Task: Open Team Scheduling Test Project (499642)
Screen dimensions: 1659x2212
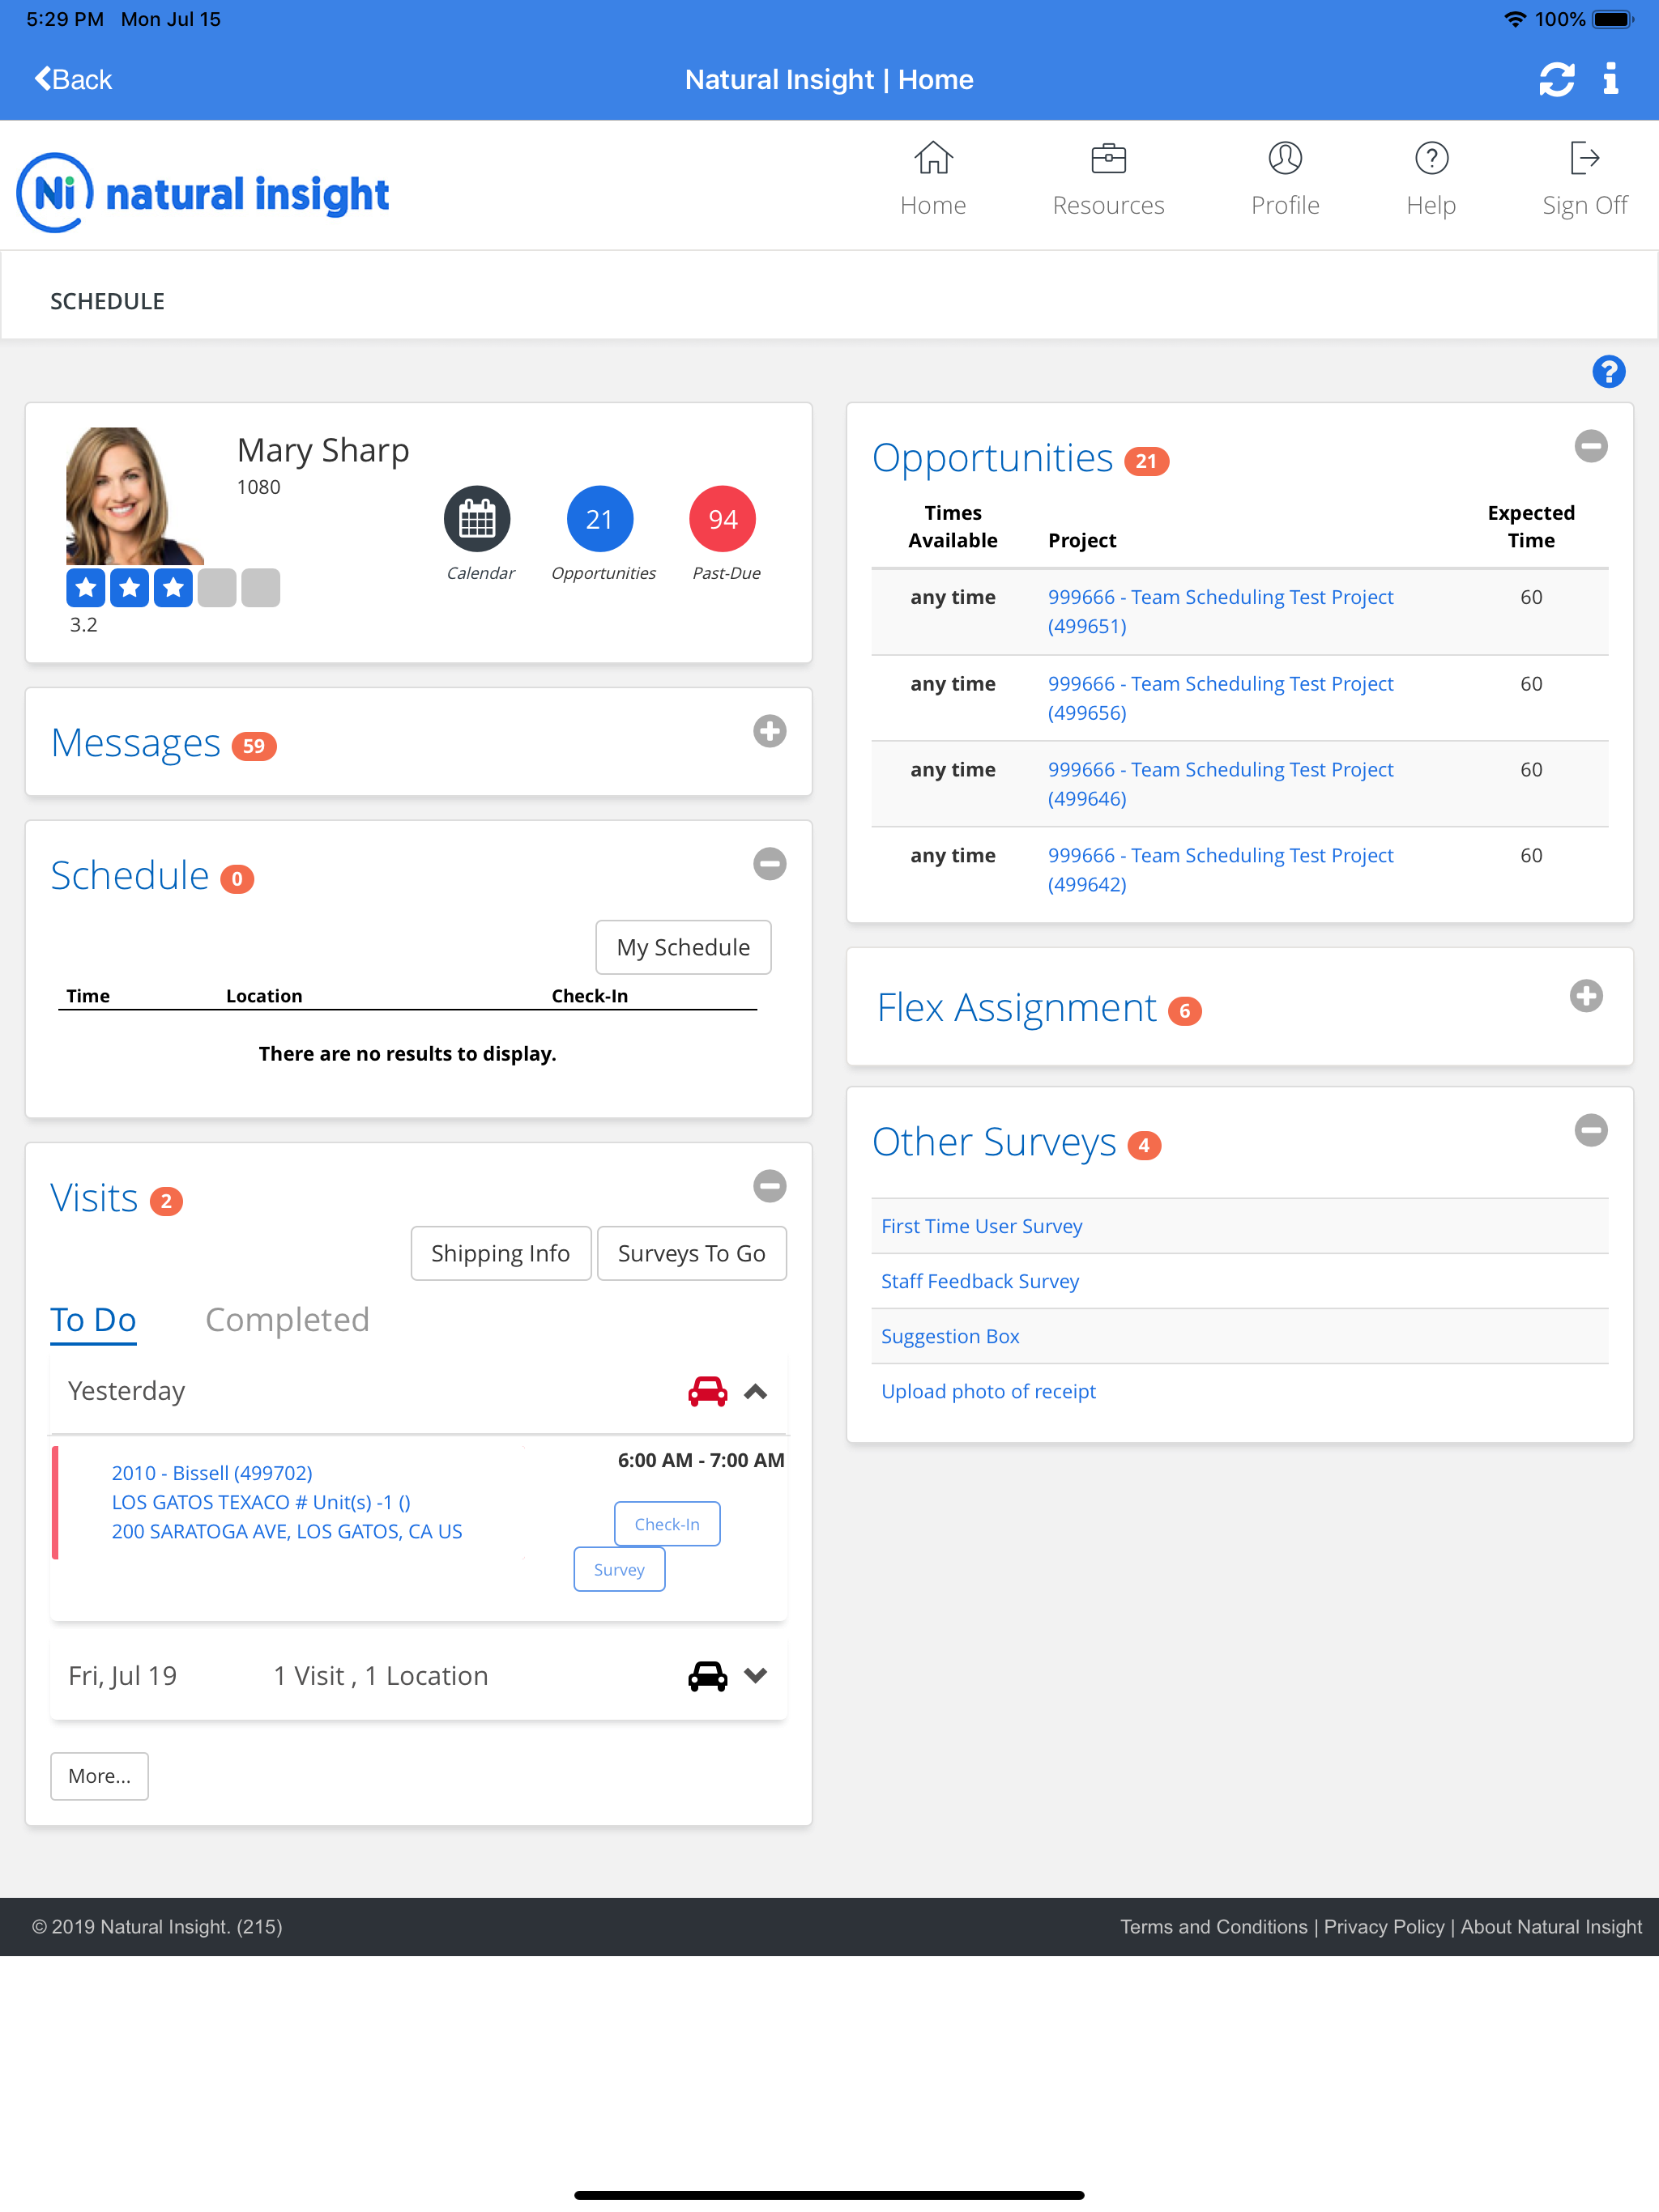Action: [x=1220, y=870]
